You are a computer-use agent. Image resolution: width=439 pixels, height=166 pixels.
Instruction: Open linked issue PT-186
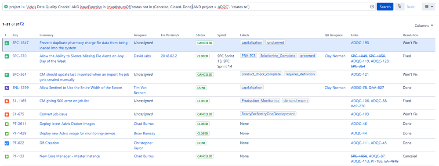[377, 161]
